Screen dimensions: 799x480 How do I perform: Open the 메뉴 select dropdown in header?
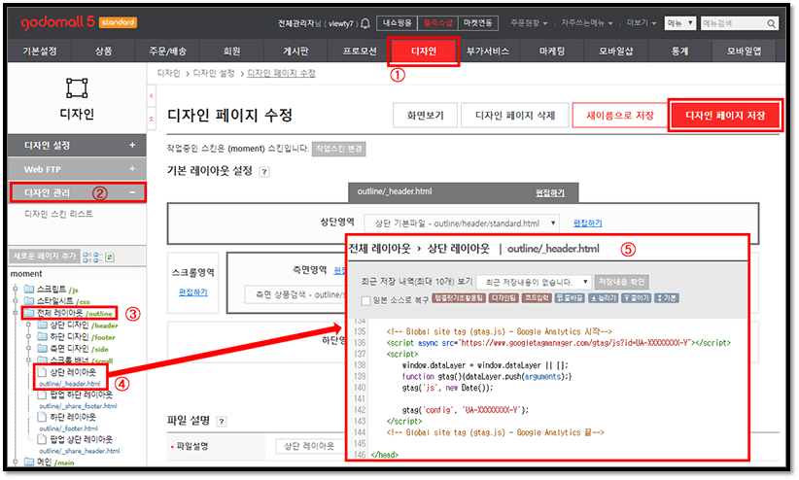679,23
